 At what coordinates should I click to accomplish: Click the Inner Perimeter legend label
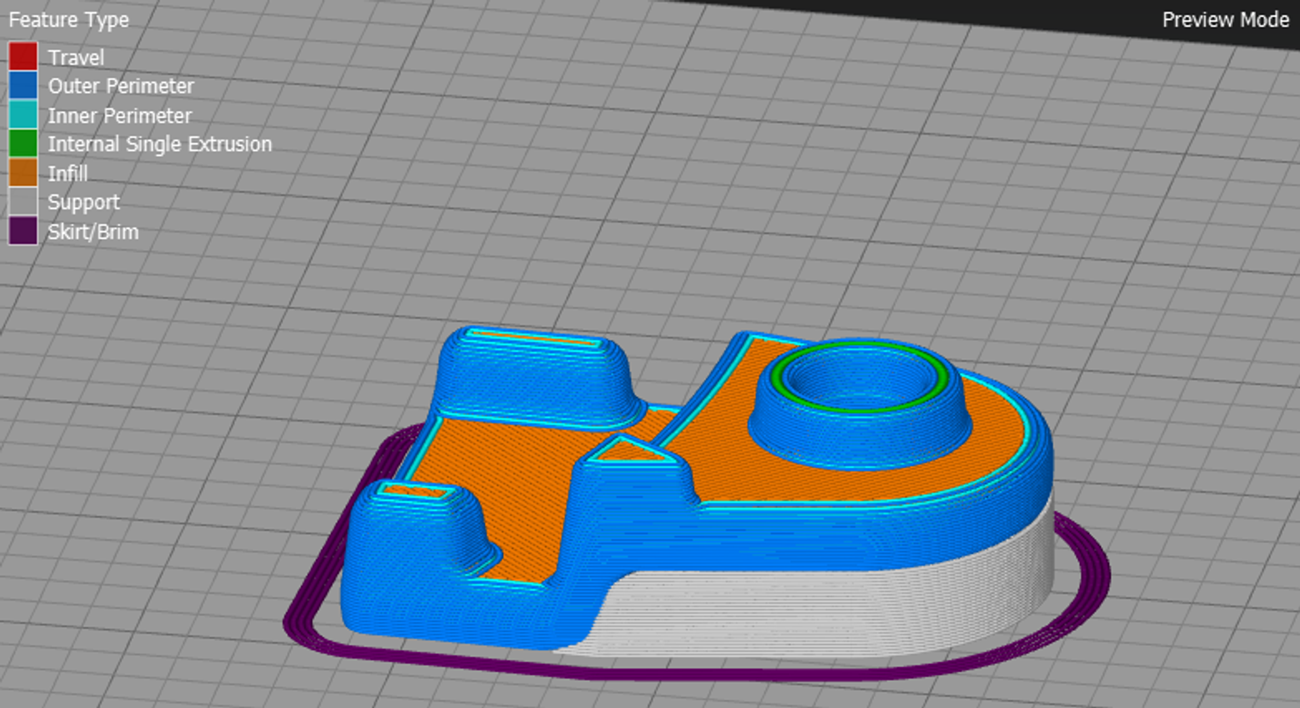point(119,115)
